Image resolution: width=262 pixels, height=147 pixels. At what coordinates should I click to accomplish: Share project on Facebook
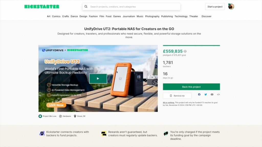[199, 94]
